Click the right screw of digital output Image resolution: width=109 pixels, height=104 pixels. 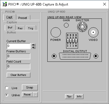tap(96, 56)
